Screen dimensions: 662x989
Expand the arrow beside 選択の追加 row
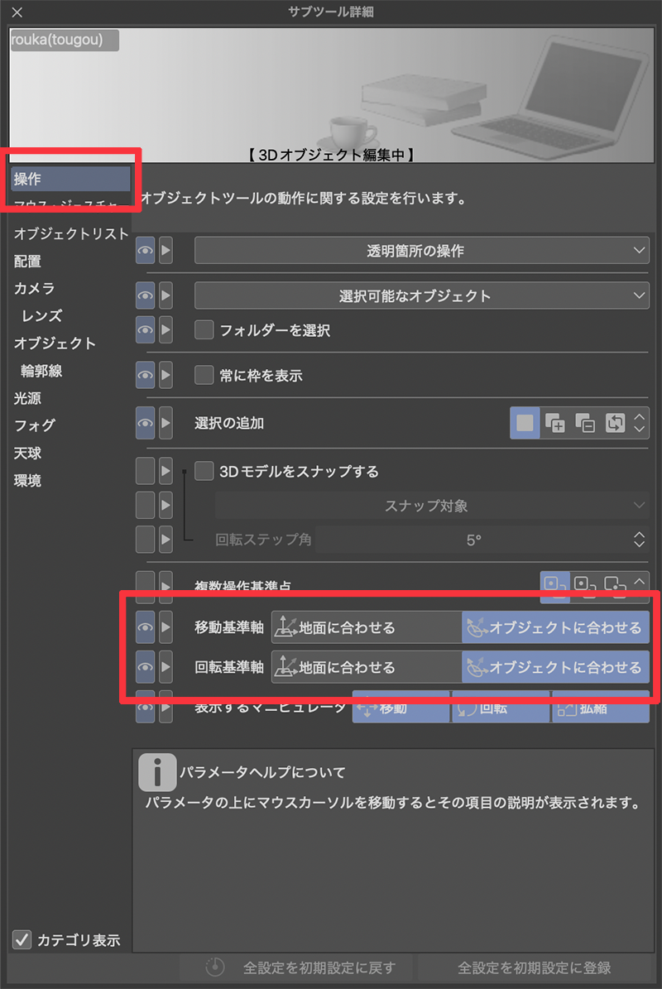(x=165, y=423)
